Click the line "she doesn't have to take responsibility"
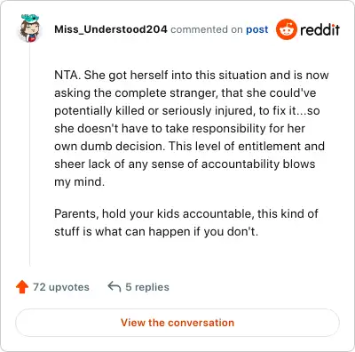The height and width of the screenshot is (352, 355). tap(179, 129)
